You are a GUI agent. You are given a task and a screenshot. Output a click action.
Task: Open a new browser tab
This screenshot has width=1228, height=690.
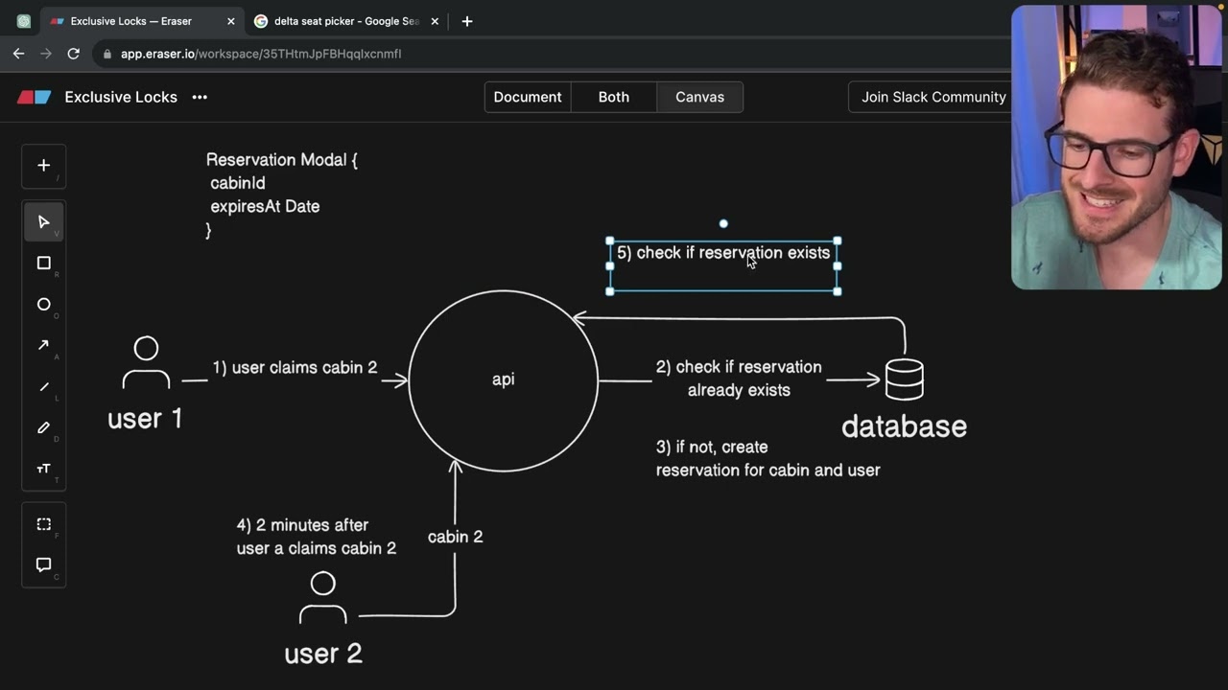pyautogui.click(x=467, y=21)
